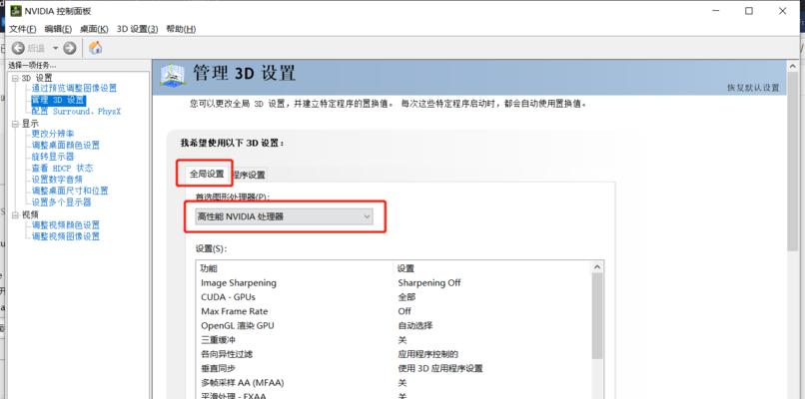Image resolution: width=805 pixels, height=399 pixels.
Task: Collapse the 3D 设置 tree node
Action: click(x=15, y=78)
